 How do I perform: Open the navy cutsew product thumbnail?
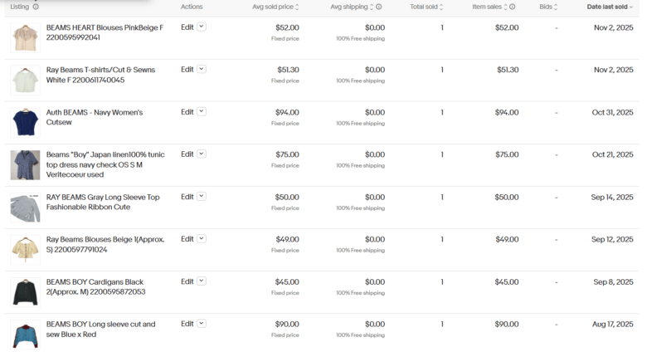point(25,123)
